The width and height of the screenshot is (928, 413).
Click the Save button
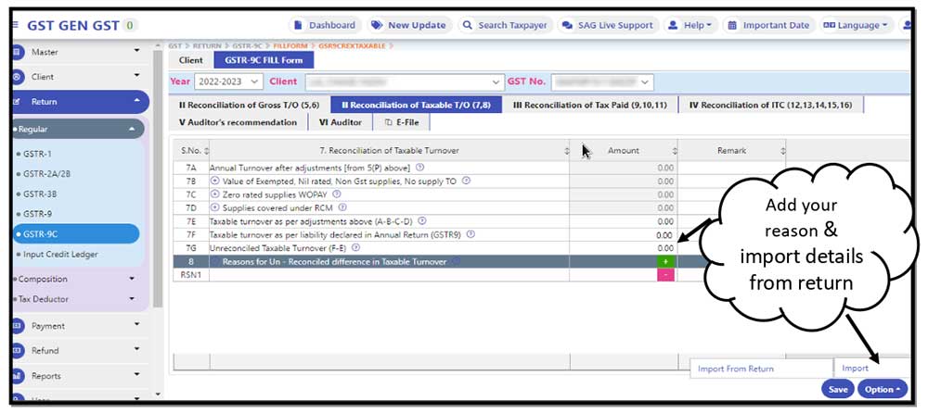click(837, 389)
